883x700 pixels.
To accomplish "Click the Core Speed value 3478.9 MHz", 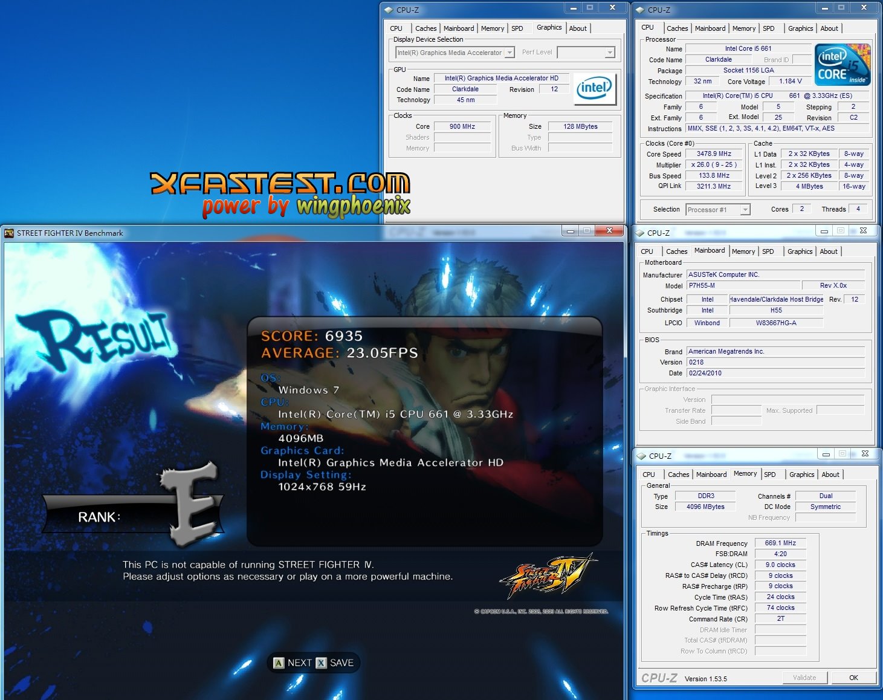I will pyautogui.click(x=714, y=154).
